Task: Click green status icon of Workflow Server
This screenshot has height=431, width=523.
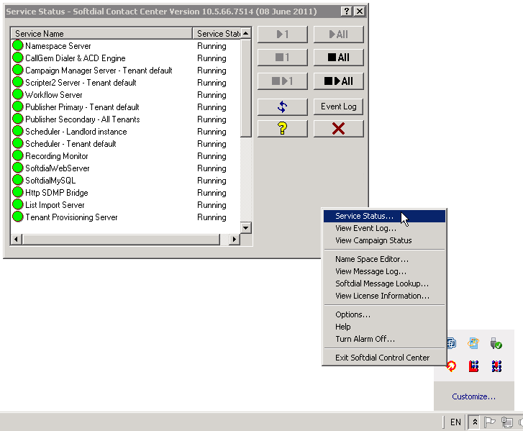Action: 18,94
